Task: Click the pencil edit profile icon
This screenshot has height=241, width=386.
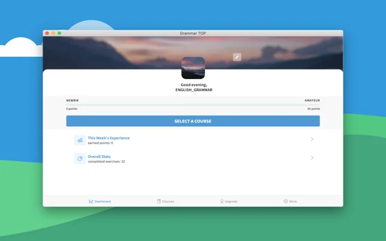Action: 237,57
